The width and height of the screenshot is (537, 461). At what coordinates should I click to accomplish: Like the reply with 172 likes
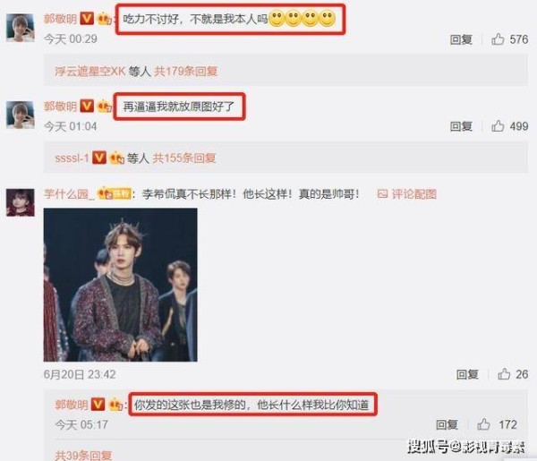[x=483, y=424]
